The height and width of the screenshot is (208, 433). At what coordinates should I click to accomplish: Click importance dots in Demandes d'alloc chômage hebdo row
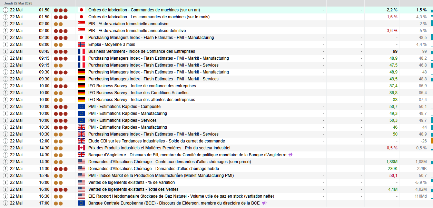coord(61,169)
